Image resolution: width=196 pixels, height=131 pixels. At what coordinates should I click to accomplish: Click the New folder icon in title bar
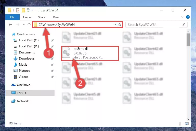[x=23, y=10]
